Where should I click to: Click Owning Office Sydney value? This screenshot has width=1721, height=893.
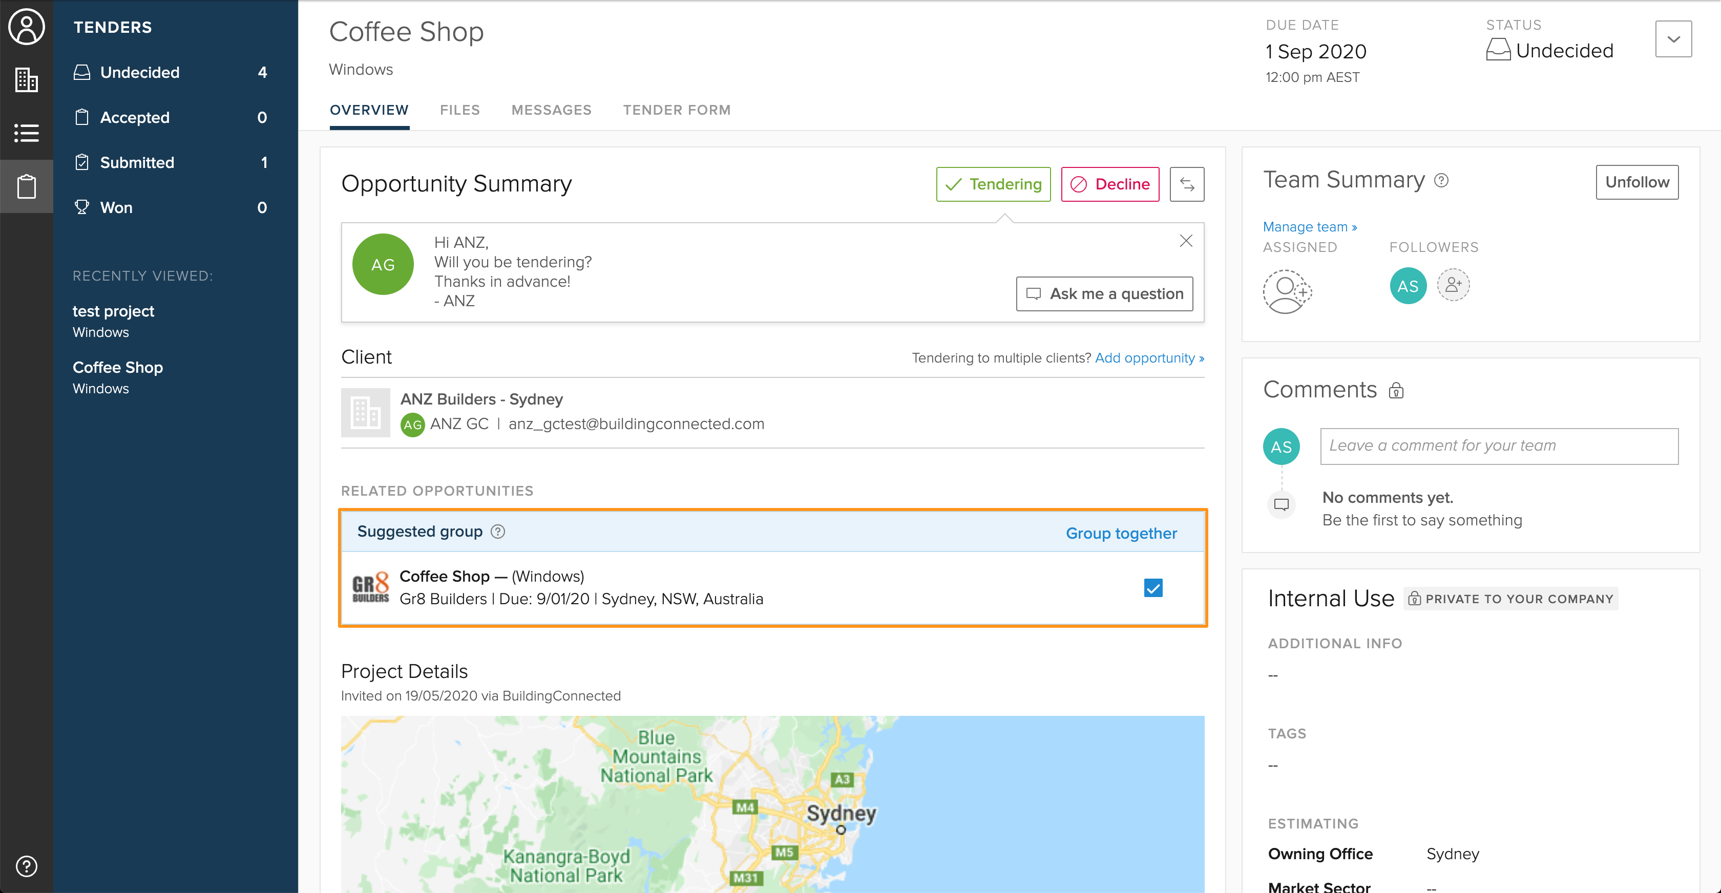[x=1453, y=854]
